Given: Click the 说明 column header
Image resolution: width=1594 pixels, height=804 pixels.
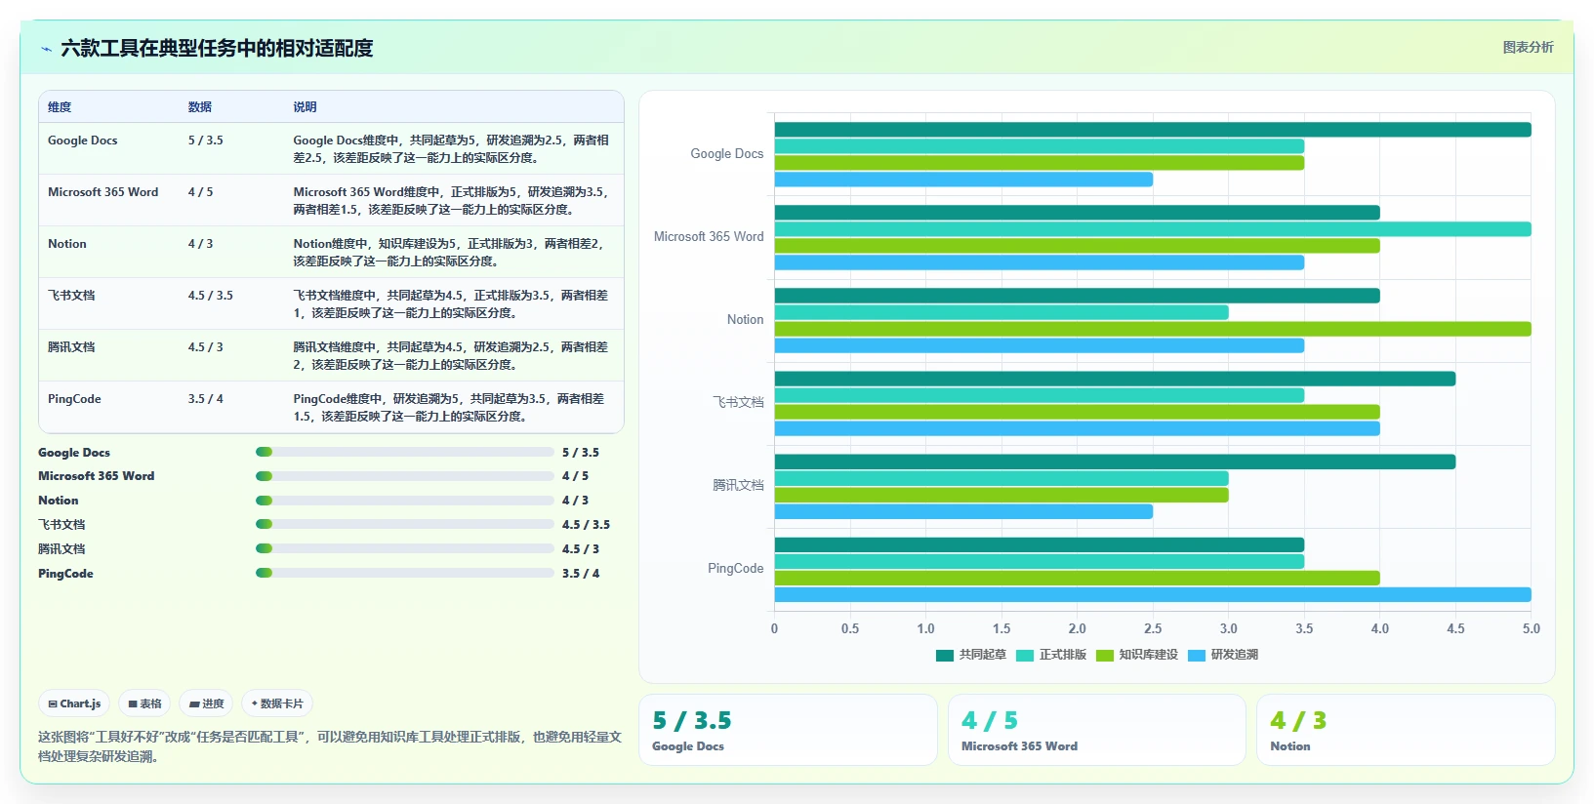Looking at the screenshot, I should [x=305, y=107].
